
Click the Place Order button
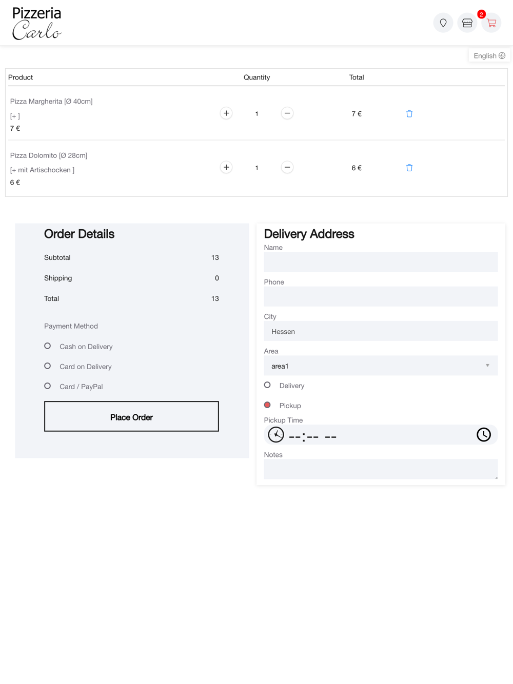tap(131, 416)
